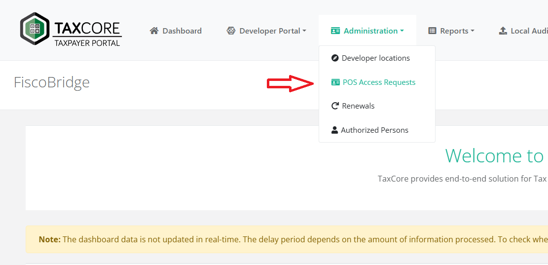Click the TaxCore hexagon logo icon
The height and width of the screenshot is (265, 548).
[x=35, y=29]
